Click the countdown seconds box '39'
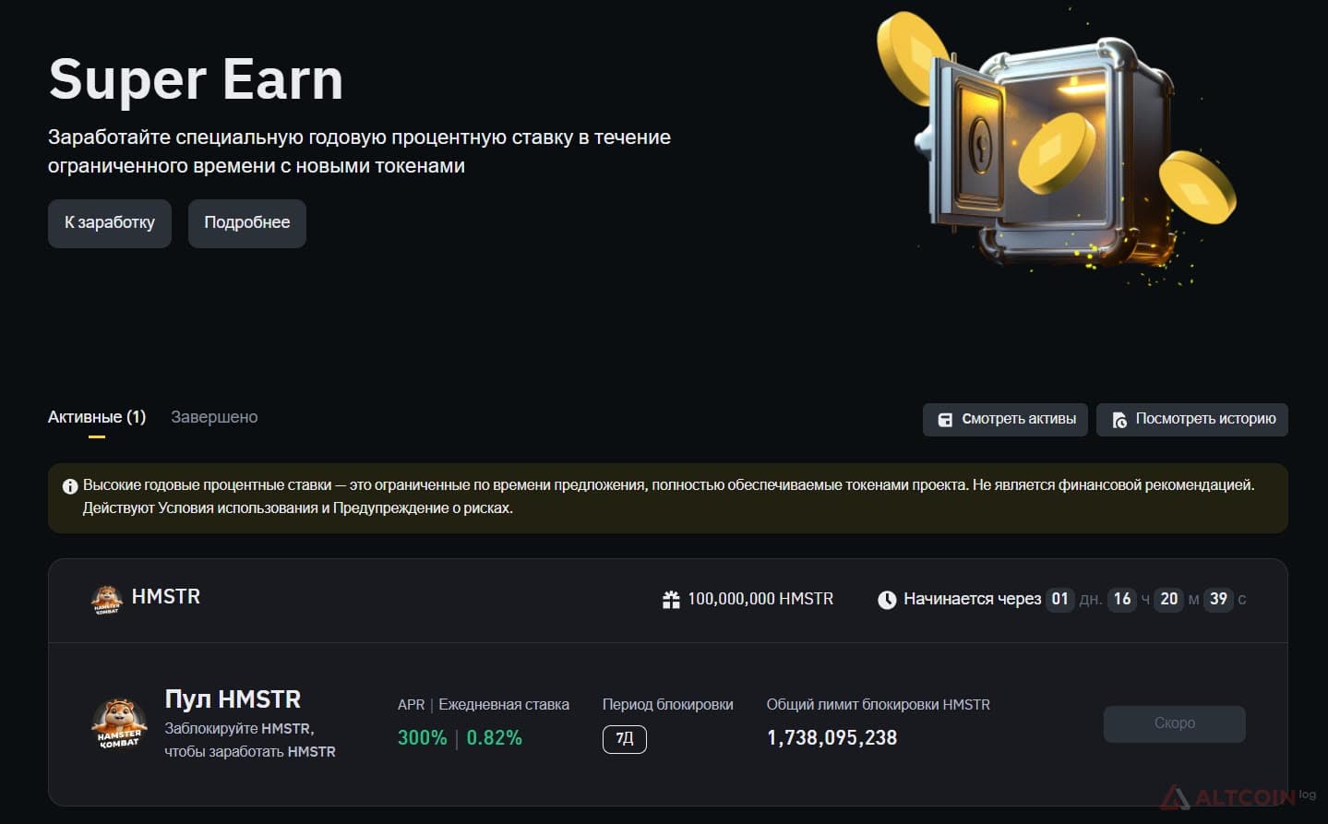This screenshot has width=1328, height=824. coord(1218,599)
